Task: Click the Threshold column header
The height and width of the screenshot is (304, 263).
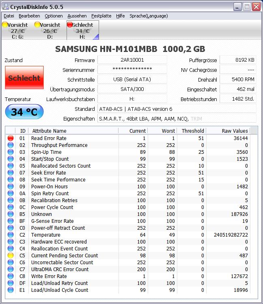Action: 192,131
